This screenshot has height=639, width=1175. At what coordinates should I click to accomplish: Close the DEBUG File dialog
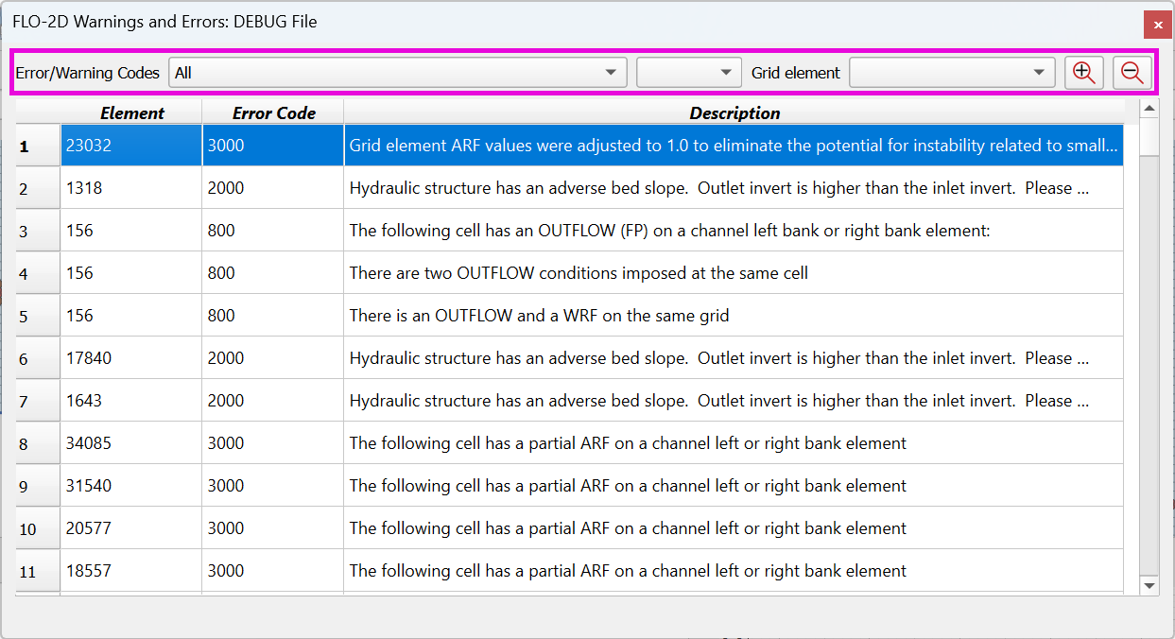click(1157, 24)
